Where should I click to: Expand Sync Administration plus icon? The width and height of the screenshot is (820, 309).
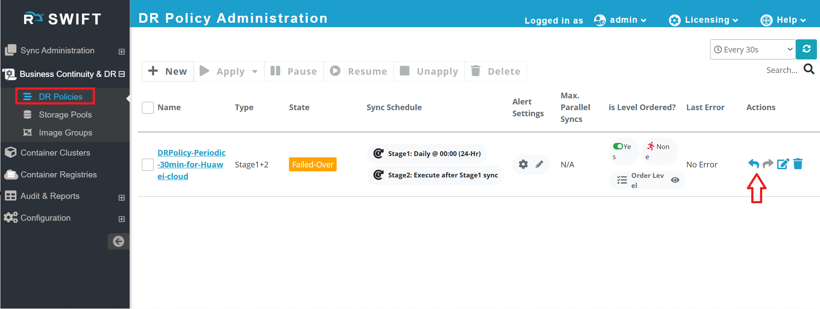point(122,52)
